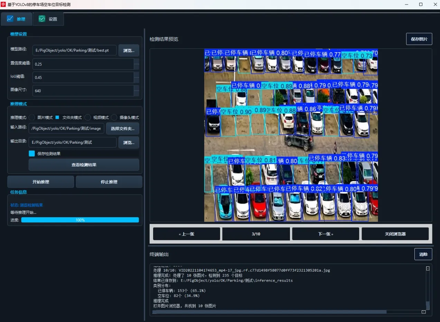The image size is (440, 322).
Task: Save the preview with 保存图片
Action: [419, 39]
